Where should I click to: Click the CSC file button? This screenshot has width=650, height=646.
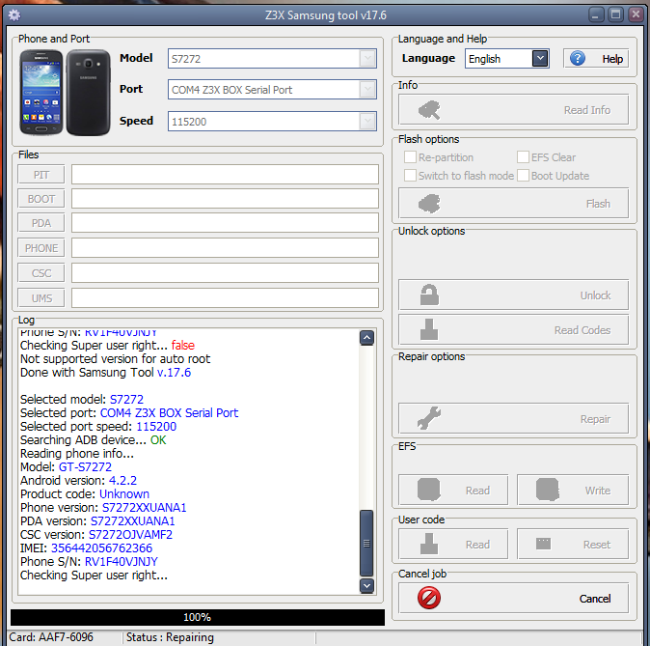coord(41,272)
